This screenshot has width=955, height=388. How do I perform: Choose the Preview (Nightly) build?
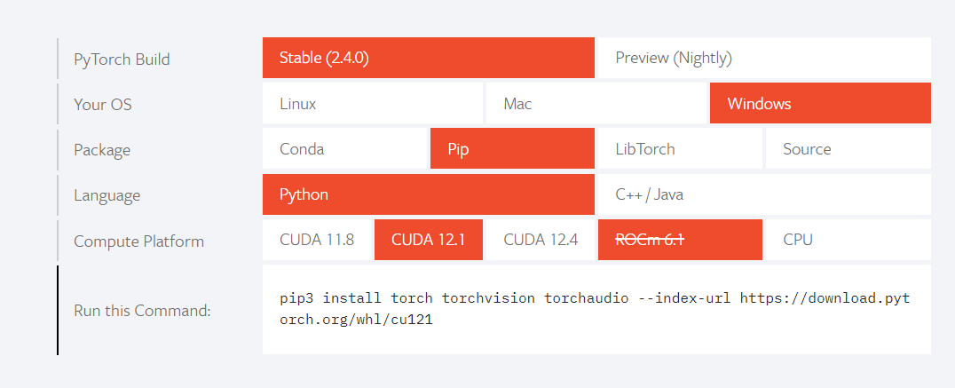763,59
